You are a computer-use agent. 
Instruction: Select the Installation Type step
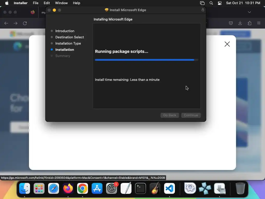pos(68,43)
